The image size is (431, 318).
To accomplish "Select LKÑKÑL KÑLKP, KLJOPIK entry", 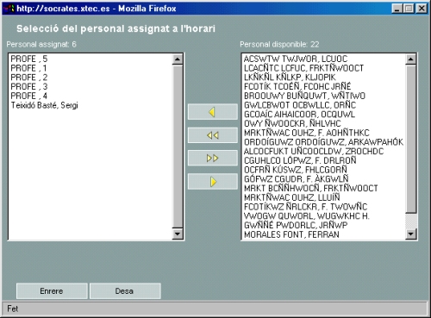I will pos(290,78).
